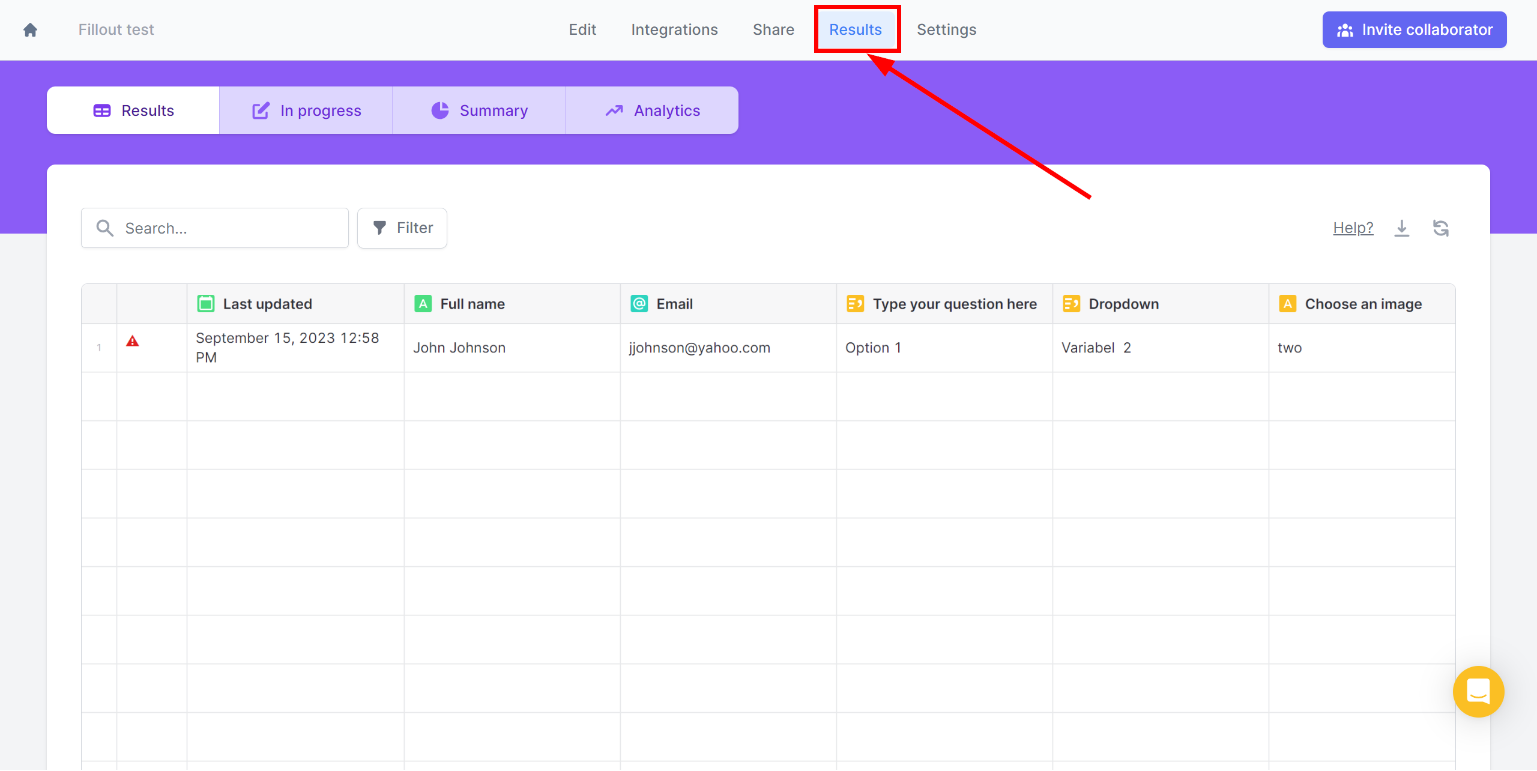Open the Edit tab
Viewport: 1537px width, 771px height.
pos(582,29)
